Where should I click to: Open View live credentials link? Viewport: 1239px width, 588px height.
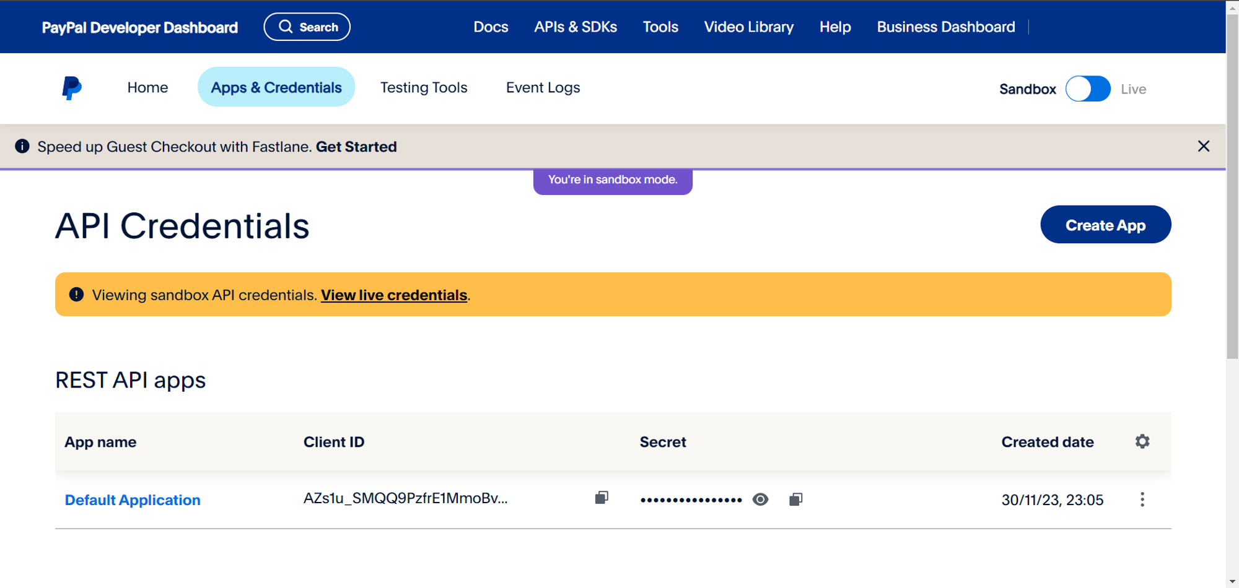394,295
